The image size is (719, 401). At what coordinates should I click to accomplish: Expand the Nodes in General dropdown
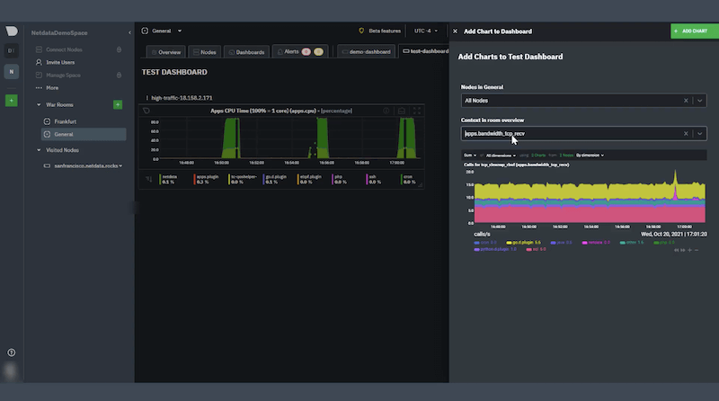point(699,101)
